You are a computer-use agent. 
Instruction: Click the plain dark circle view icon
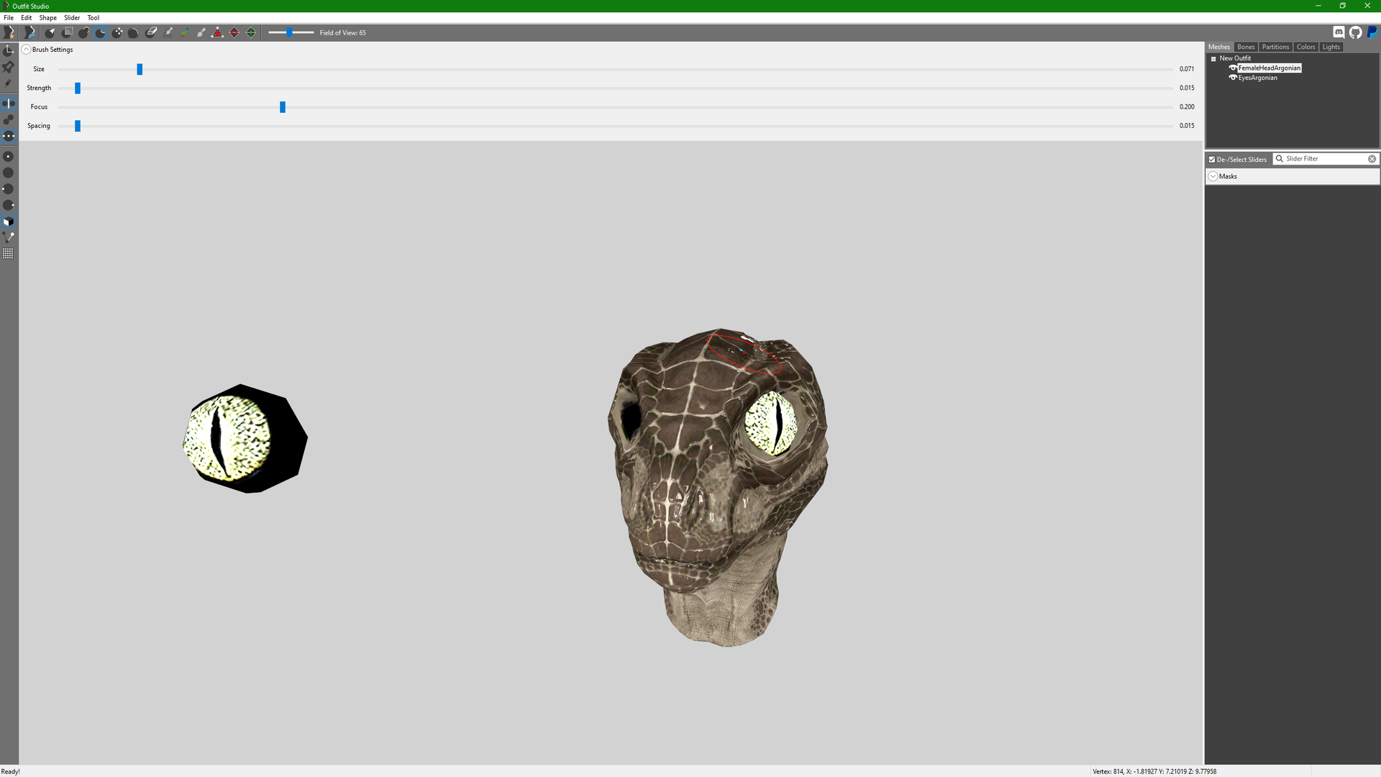click(9, 173)
